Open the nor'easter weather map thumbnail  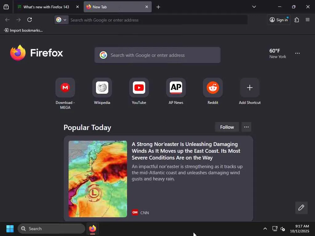[x=98, y=179]
